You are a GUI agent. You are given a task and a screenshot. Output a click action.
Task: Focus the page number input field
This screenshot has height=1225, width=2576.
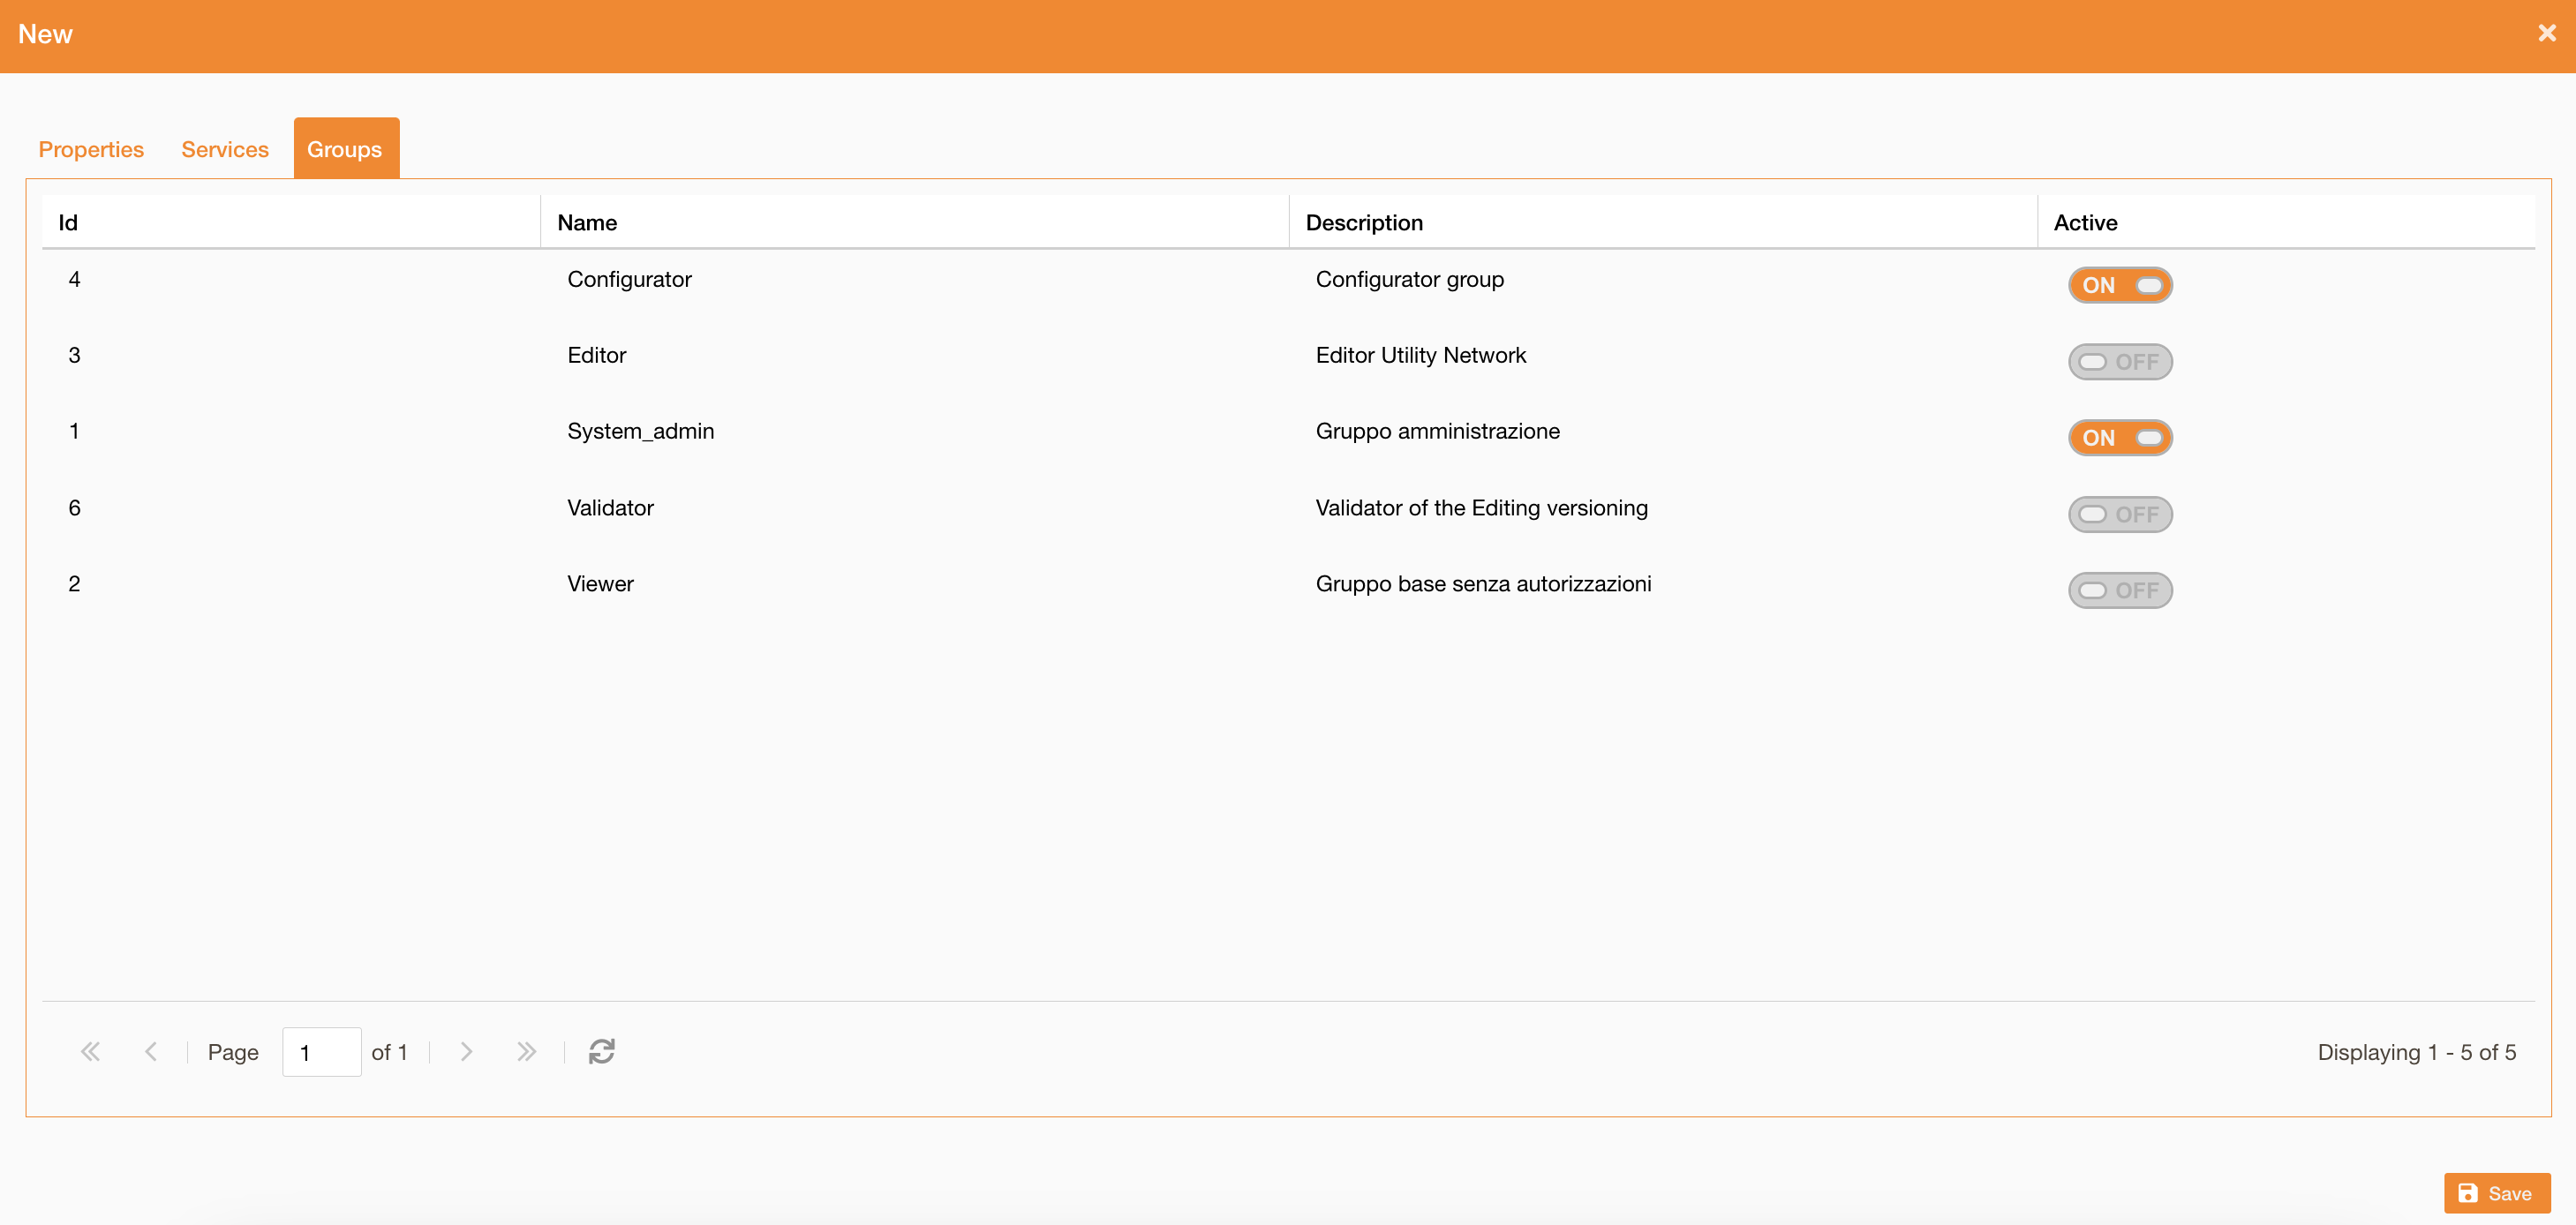coord(321,1052)
